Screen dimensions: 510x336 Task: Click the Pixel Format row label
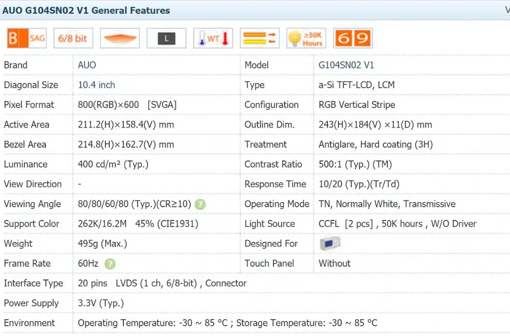click(29, 105)
